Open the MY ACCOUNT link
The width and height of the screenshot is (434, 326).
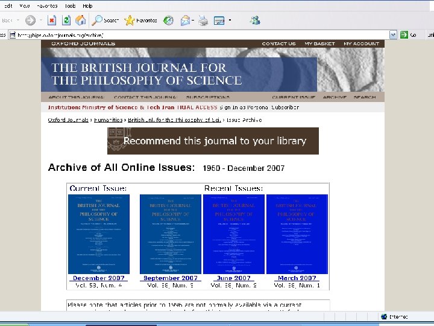coord(362,44)
